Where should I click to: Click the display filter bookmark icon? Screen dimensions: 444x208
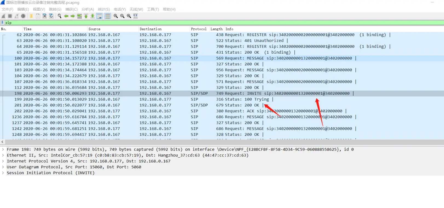(x=2, y=22)
